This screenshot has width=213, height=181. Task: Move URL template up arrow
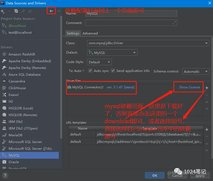[x=207, y=144]
